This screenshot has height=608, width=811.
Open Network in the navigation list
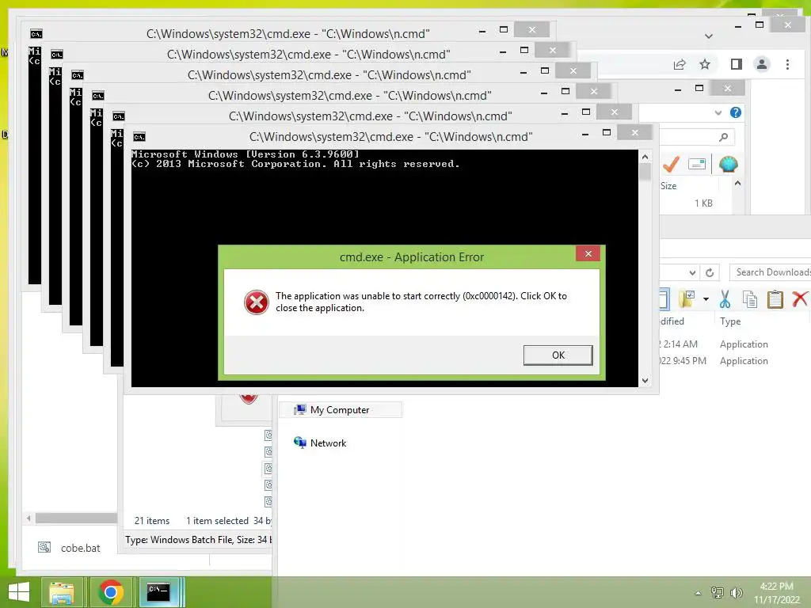pos(320,443)
